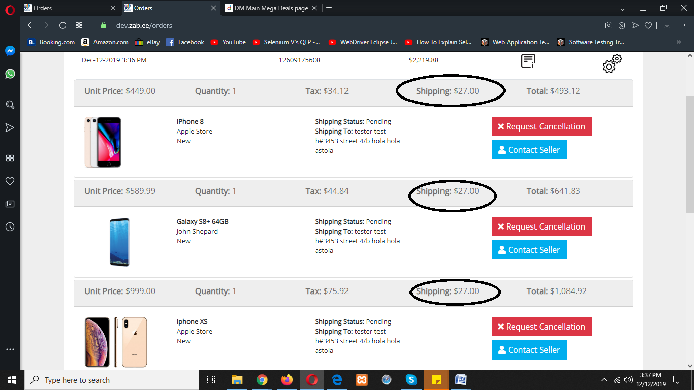Open History clock icon in sidebar
This screenshot has height=390, width=694.
[10, 227]
